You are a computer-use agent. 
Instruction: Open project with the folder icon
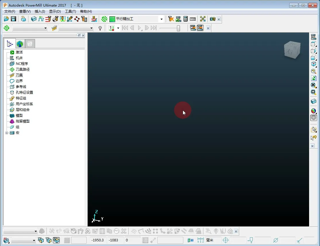click(x=6, y=19)
